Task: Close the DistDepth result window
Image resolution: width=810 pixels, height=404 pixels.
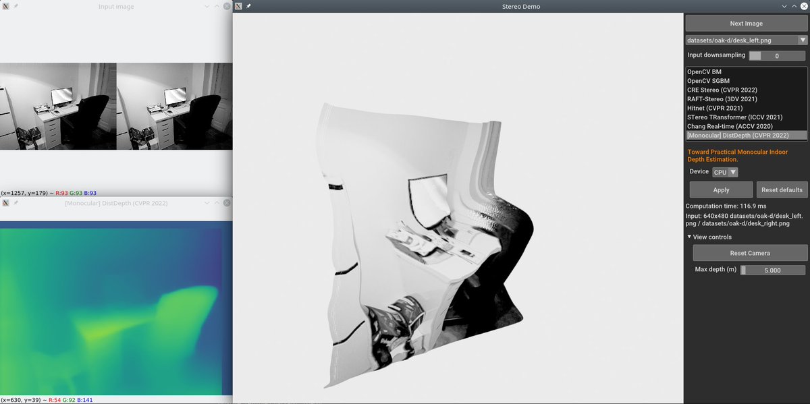Action: 226,202
